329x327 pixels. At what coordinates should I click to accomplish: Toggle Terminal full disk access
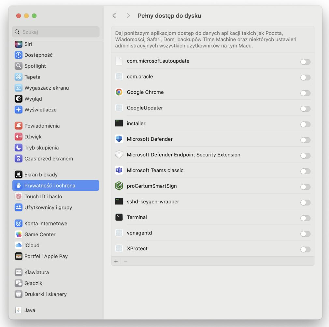305,218
